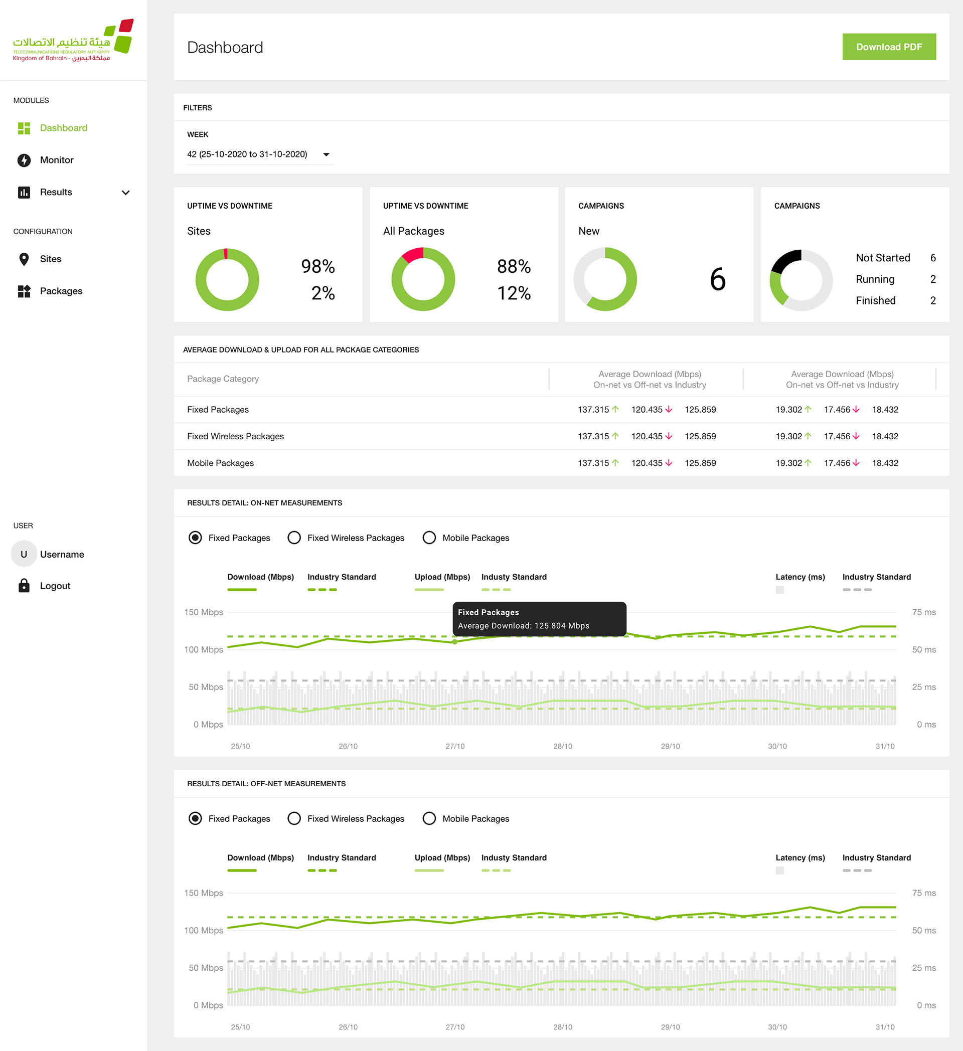This screenshot has height=1051, width=963.
Task: Click the Monitor lightning bolt icon
Action: [x=24, y=160]
